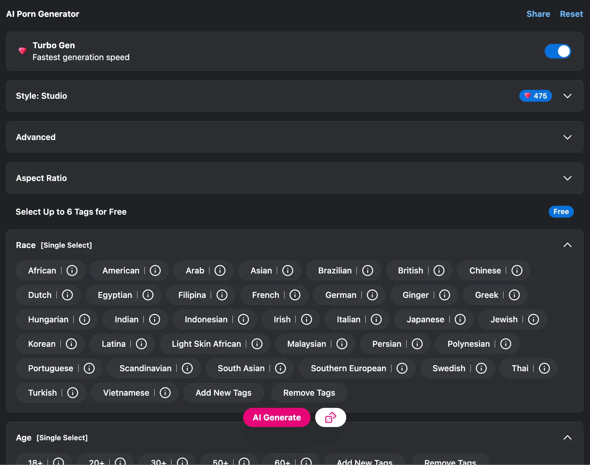The height and width of the screenshot is (465, 590).
Task: Click Add New Tags in Race section
Action: pyautogui.click(x=223, y=393)
